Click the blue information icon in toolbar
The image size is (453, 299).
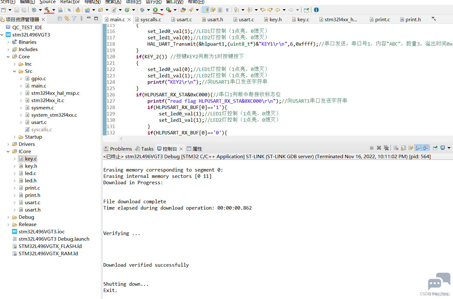316,10
